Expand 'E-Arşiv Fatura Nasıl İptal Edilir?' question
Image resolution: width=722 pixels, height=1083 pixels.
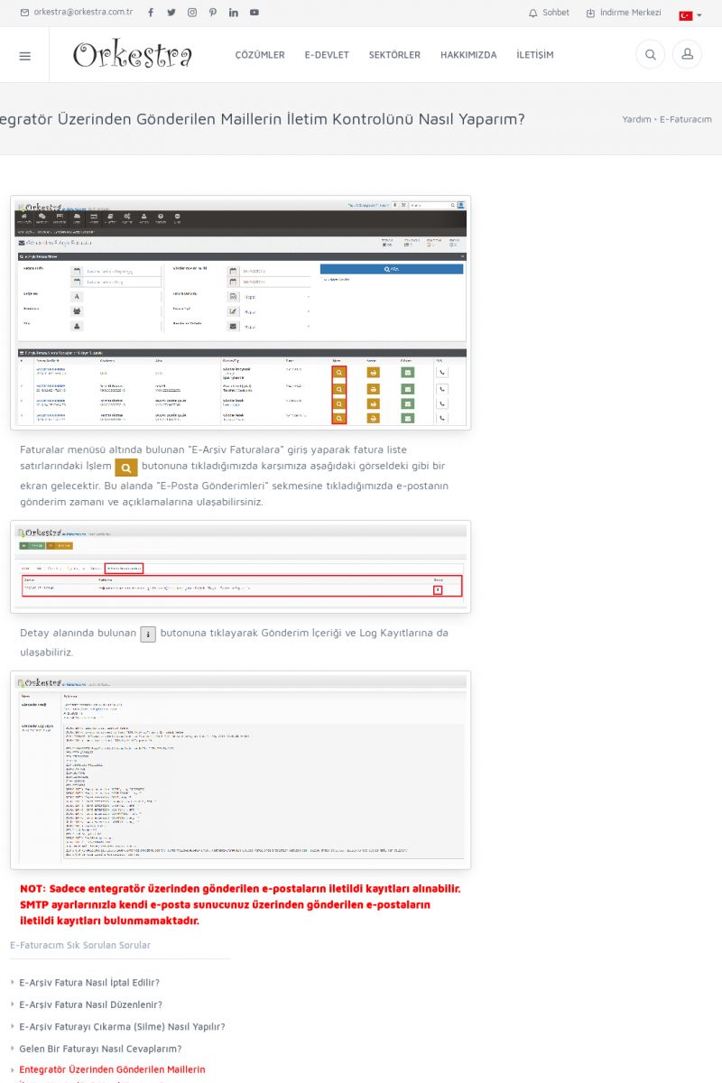(x=89, y=983)
